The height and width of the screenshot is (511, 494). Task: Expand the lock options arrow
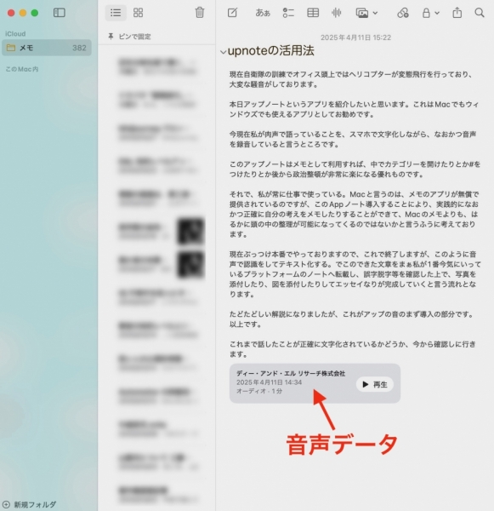[x=437, y=13]
